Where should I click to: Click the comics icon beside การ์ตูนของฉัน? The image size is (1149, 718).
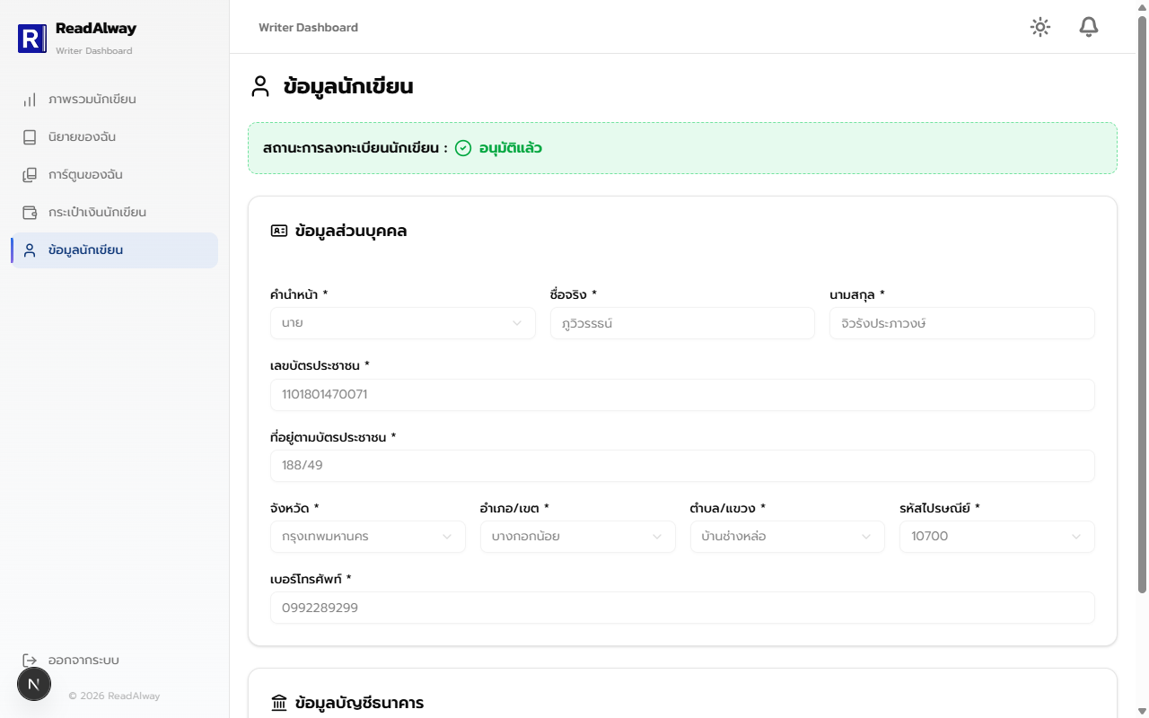tap(30, 175)
